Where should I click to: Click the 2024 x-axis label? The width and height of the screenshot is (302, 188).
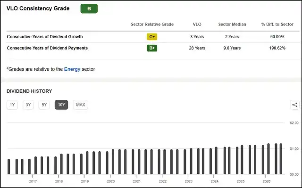(x=215, y=181)
